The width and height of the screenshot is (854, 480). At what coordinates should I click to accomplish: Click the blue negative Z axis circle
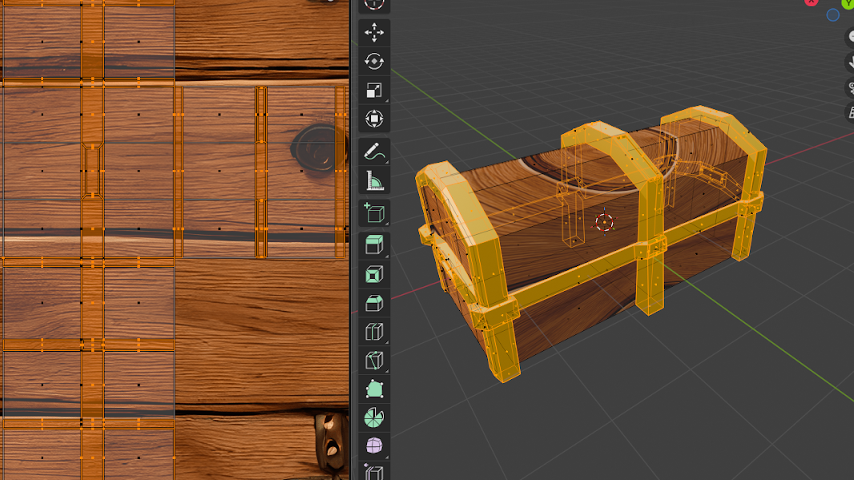pyautogui.click(x=832, y=15)
